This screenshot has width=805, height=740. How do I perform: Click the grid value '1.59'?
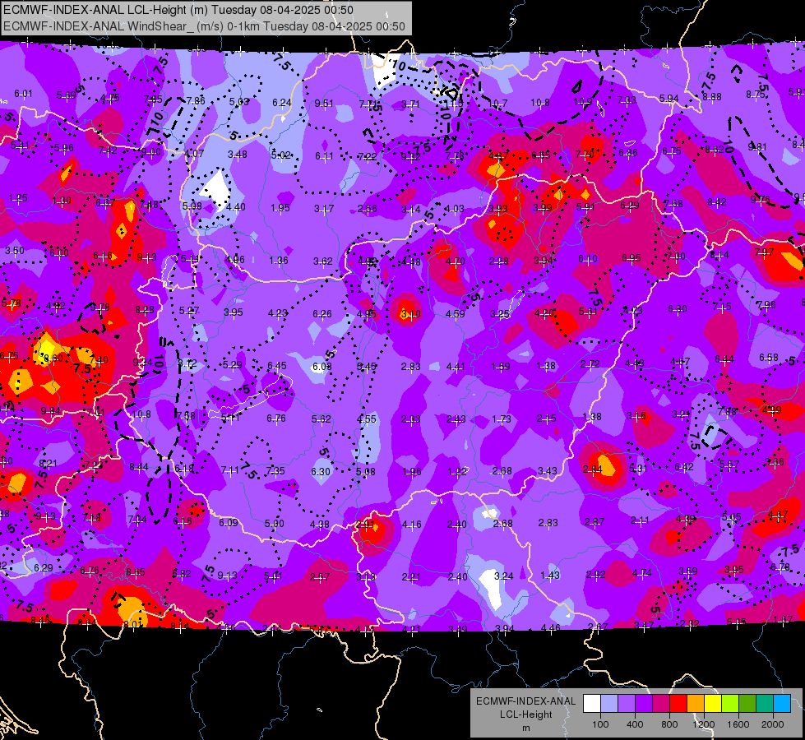pyautogui.click(x=501, y=366)
